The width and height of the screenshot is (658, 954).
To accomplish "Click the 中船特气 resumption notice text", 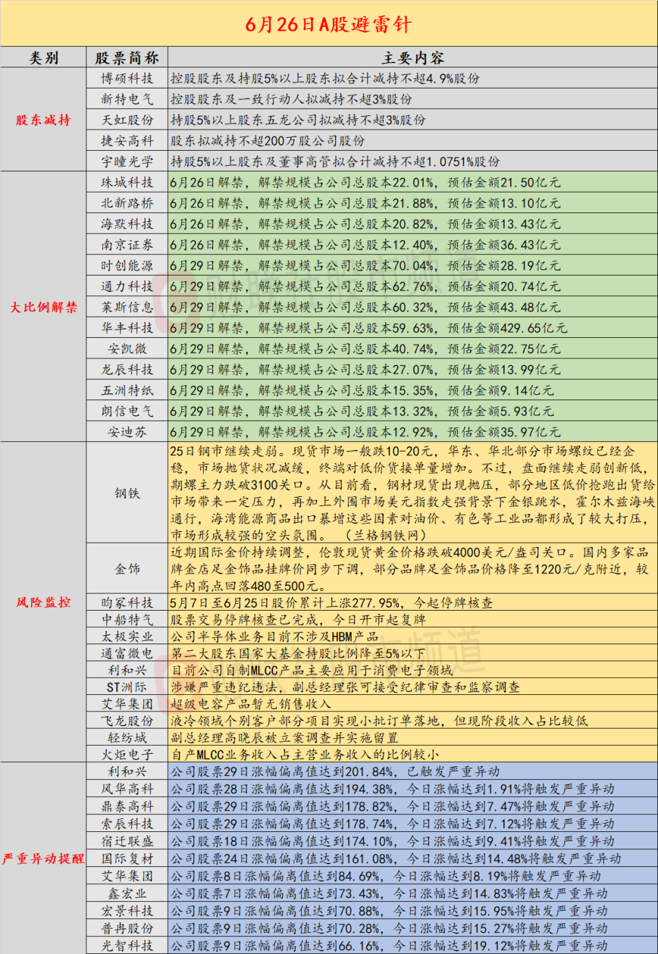I will 298,620.
